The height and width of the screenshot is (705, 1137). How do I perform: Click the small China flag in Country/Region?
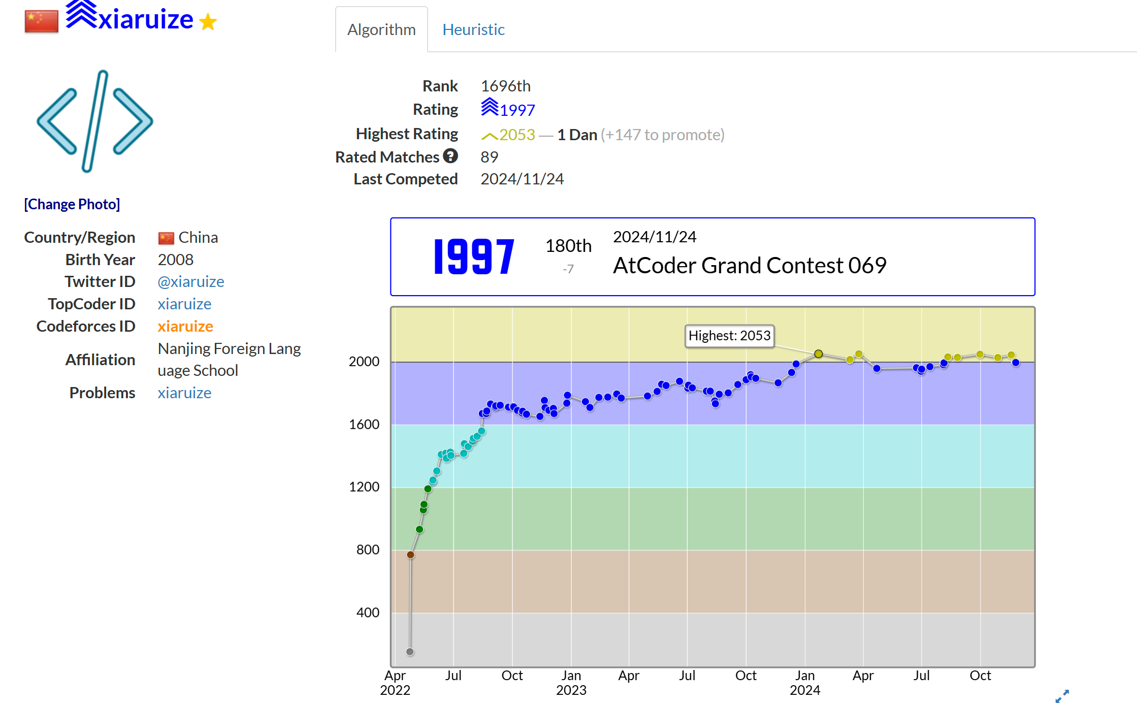[x=166, y=238]
